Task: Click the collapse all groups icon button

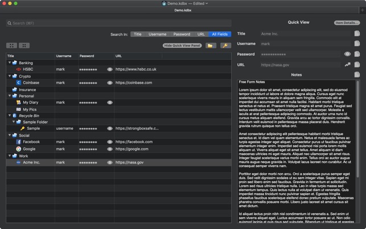Action: [24, 46]
